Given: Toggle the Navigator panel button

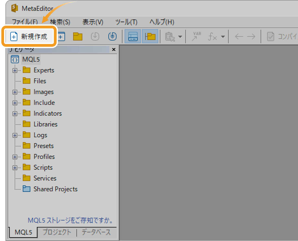Looking at the screenshot, I should [x=150, y=36].
